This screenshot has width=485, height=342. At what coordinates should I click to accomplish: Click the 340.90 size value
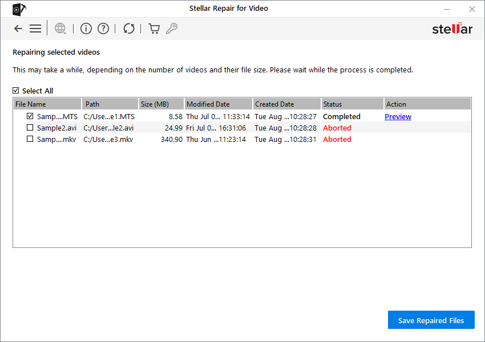pos(172,139)
